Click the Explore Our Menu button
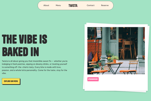This screenshot has height=101, width=151. 11,81
